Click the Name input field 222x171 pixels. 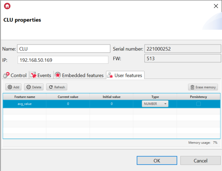click(64, 49)
